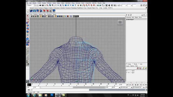Click the Render Current Frame icon
Viewport: 173px width, 97px height.
[109, 5]
